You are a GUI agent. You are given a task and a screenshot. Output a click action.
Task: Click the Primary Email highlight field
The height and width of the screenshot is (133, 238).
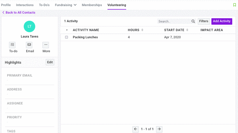tap(29, 78)
